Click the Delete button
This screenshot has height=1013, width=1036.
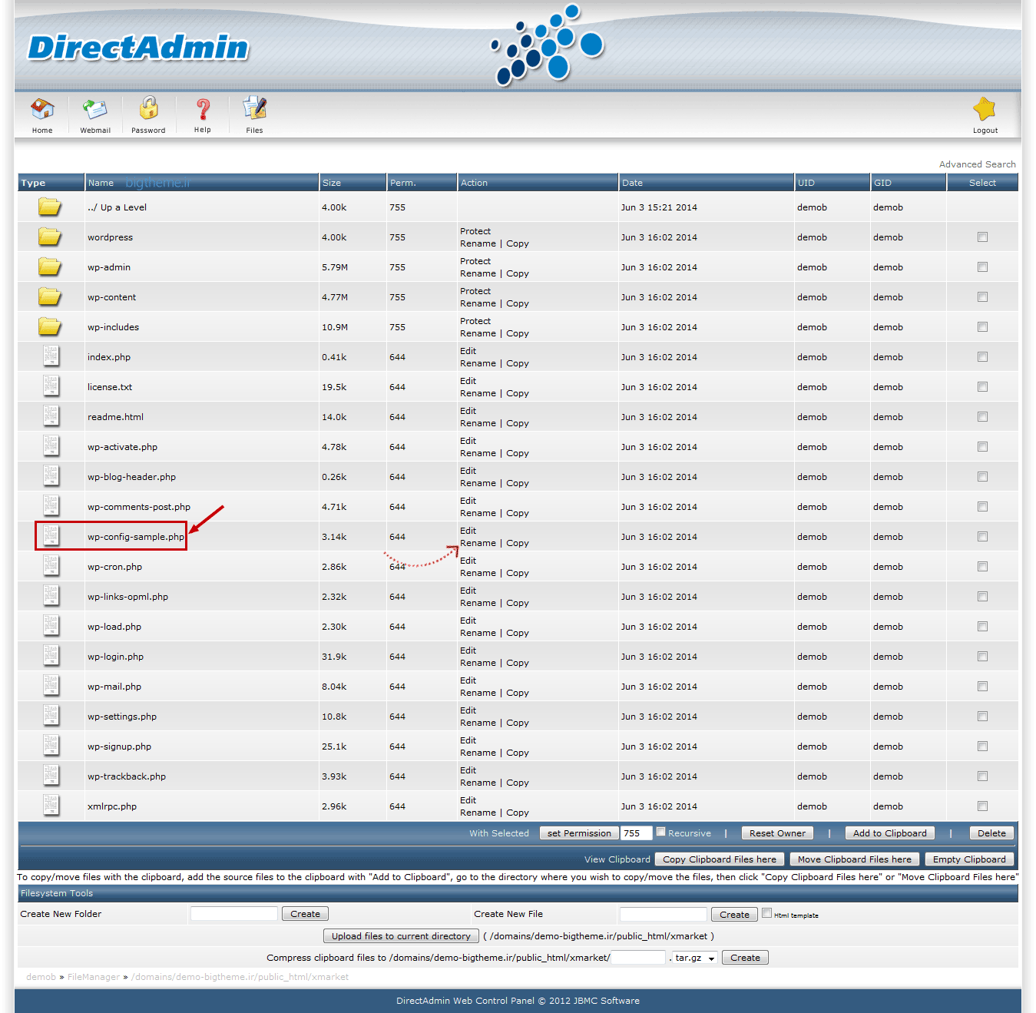pos(991,833)
